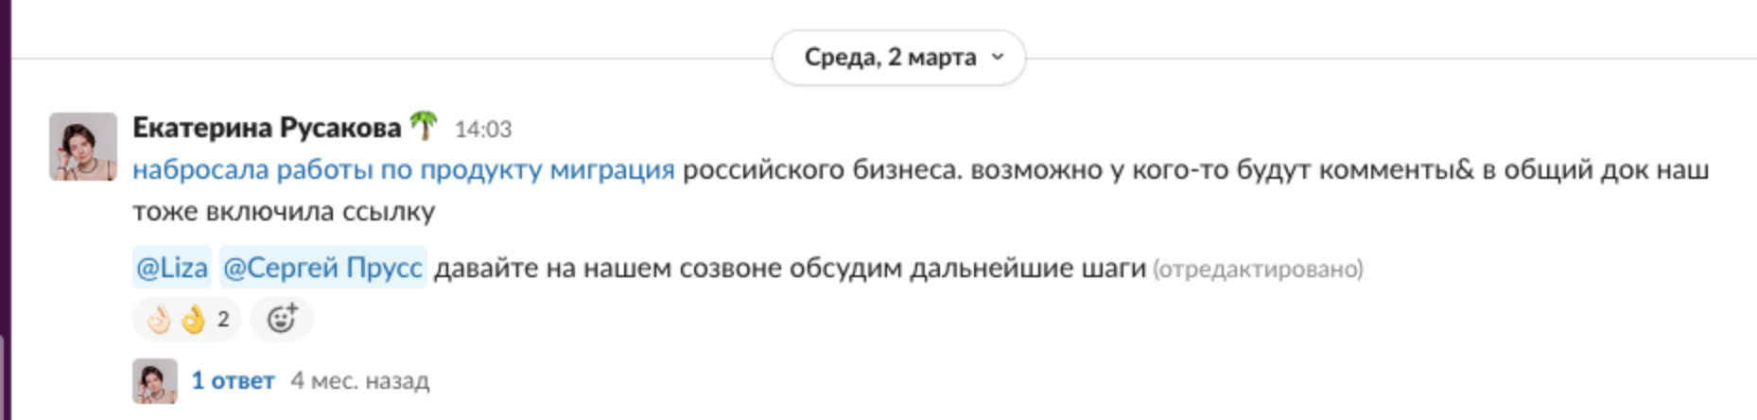Open the @Сергей Прусс mention profile
1757x420 pixels.
click(x=322, y=268)
